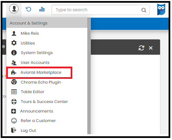This screenshot has height=140, width=172.
Task: Click the User Accounts people icon
Action: [x=14, y=63]
